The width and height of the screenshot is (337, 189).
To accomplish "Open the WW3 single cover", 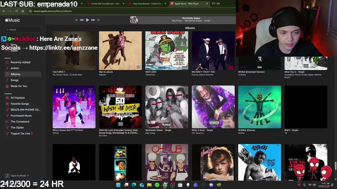I will 306,107.
